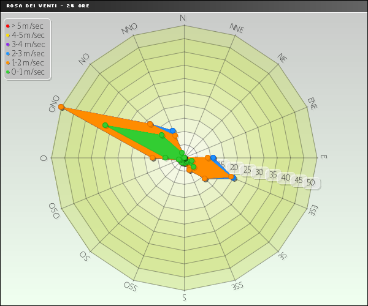Viewport: 368px width, 306px height.
Task: Select the orange data point at the ONO tip
Action: (61, 107)
